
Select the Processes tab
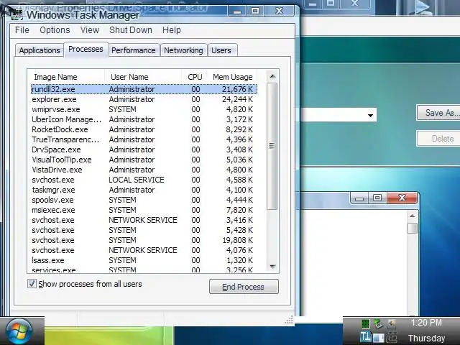86,50
